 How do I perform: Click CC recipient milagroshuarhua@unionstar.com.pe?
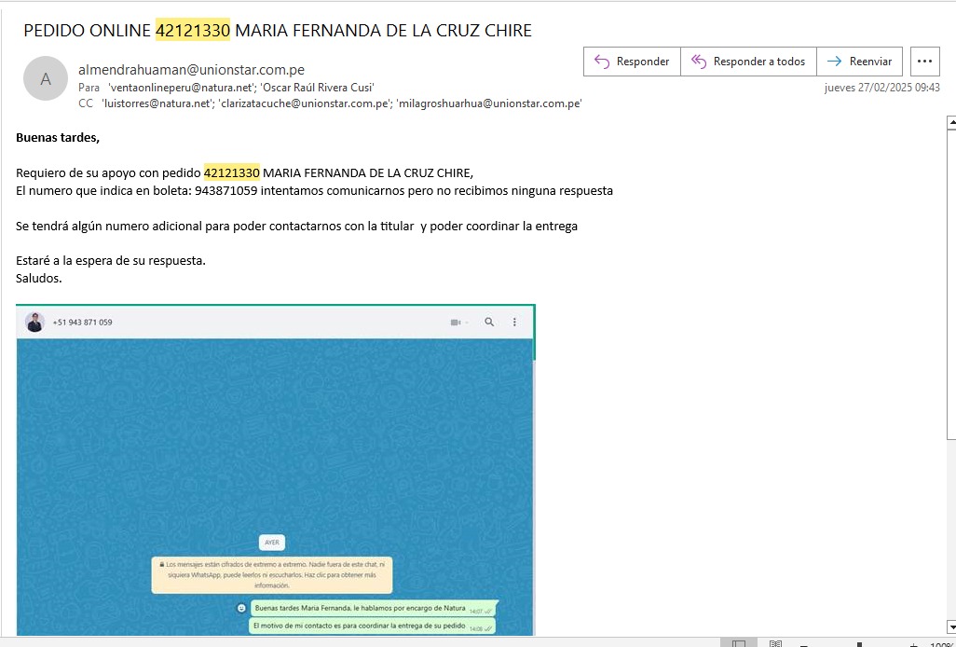coord(489,103)
